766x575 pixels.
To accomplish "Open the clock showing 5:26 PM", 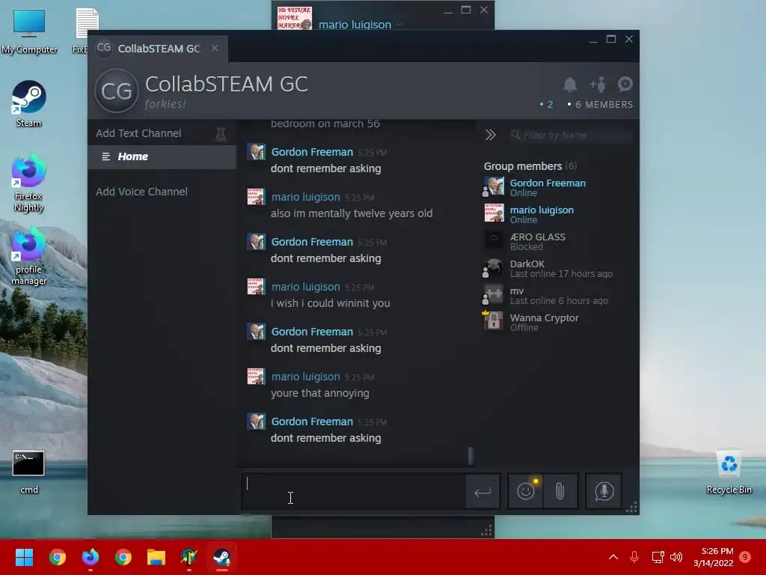I will tap(713, 557).
